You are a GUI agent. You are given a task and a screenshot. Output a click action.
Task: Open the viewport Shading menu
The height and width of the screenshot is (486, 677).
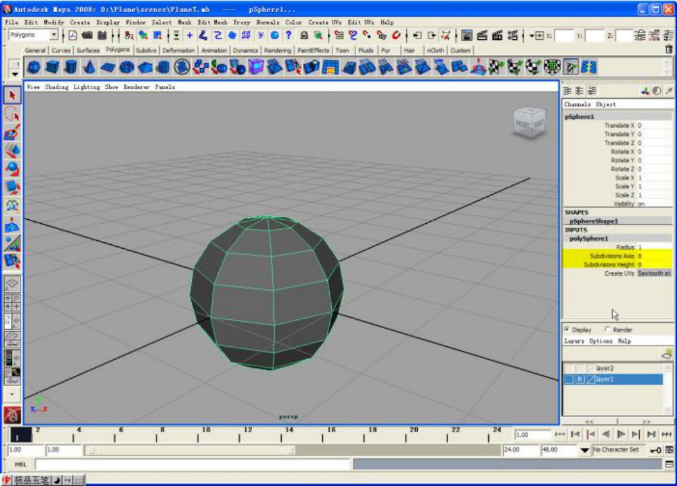point(56,87)
